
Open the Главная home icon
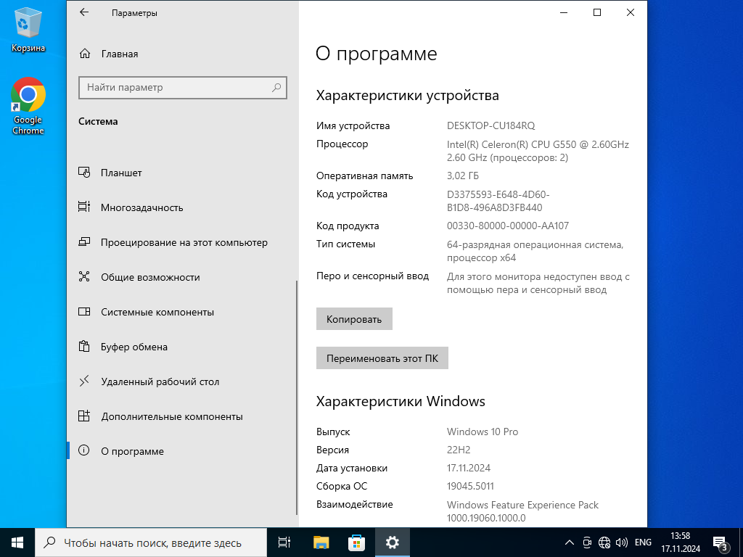click(85, 54)
